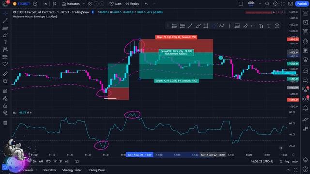Choose the plain text T tool in floating toolbar
Screen dimensions: 310x174
(x=269, y=26)
